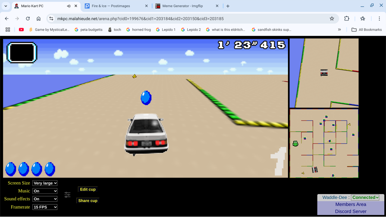Open the Discord Server link

(x=351, y=211)
